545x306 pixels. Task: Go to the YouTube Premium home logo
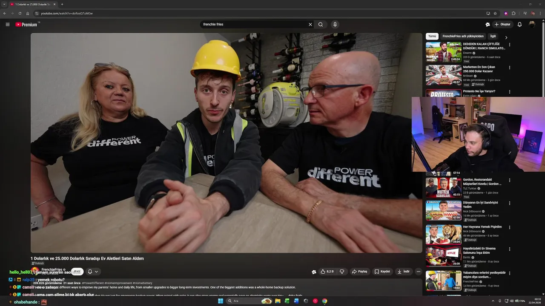pos(27,25)
